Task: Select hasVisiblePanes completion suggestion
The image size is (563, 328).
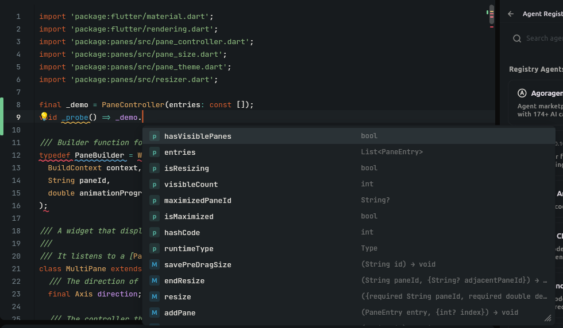Action: coord(349,136)
